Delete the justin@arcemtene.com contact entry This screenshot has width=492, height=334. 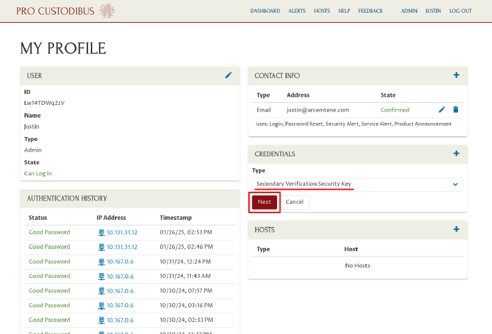click(455, 110)
